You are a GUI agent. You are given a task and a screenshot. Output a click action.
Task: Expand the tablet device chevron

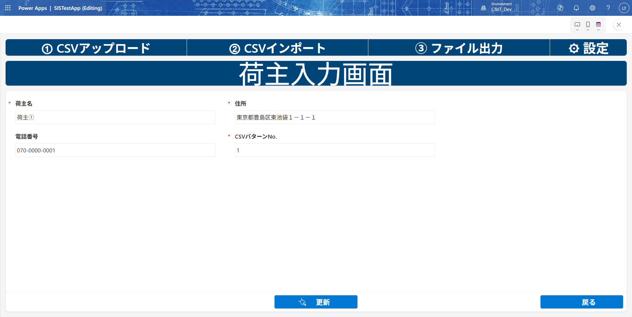[x=577, y=30]
